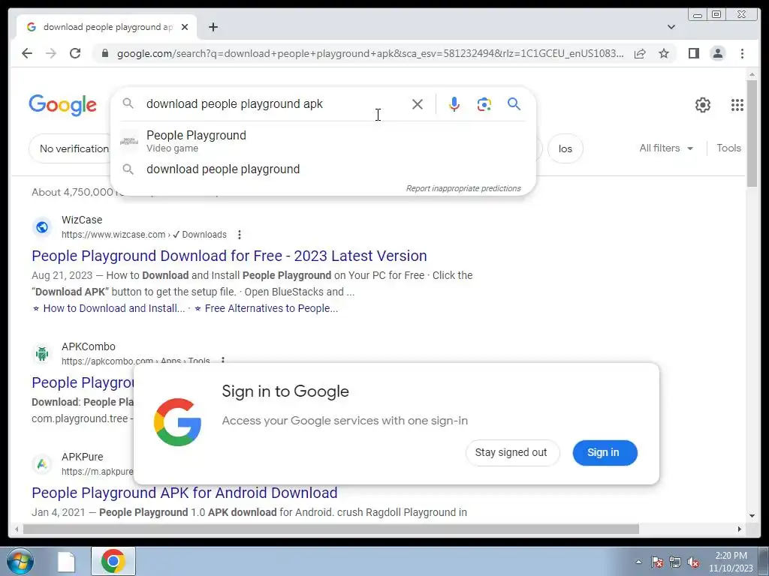Reload the page
This screenshot has width=769, height=576.
pos(75,53)
